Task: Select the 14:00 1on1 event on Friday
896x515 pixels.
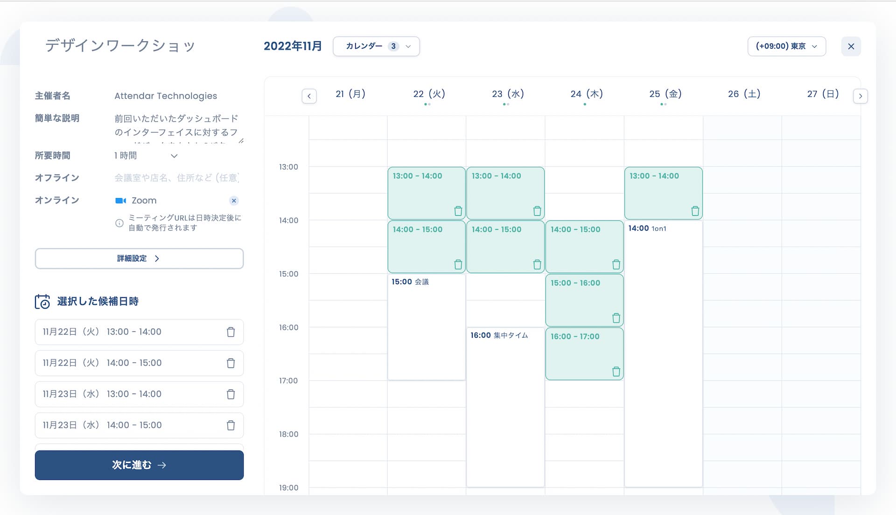Action: (x=663, y=354)
